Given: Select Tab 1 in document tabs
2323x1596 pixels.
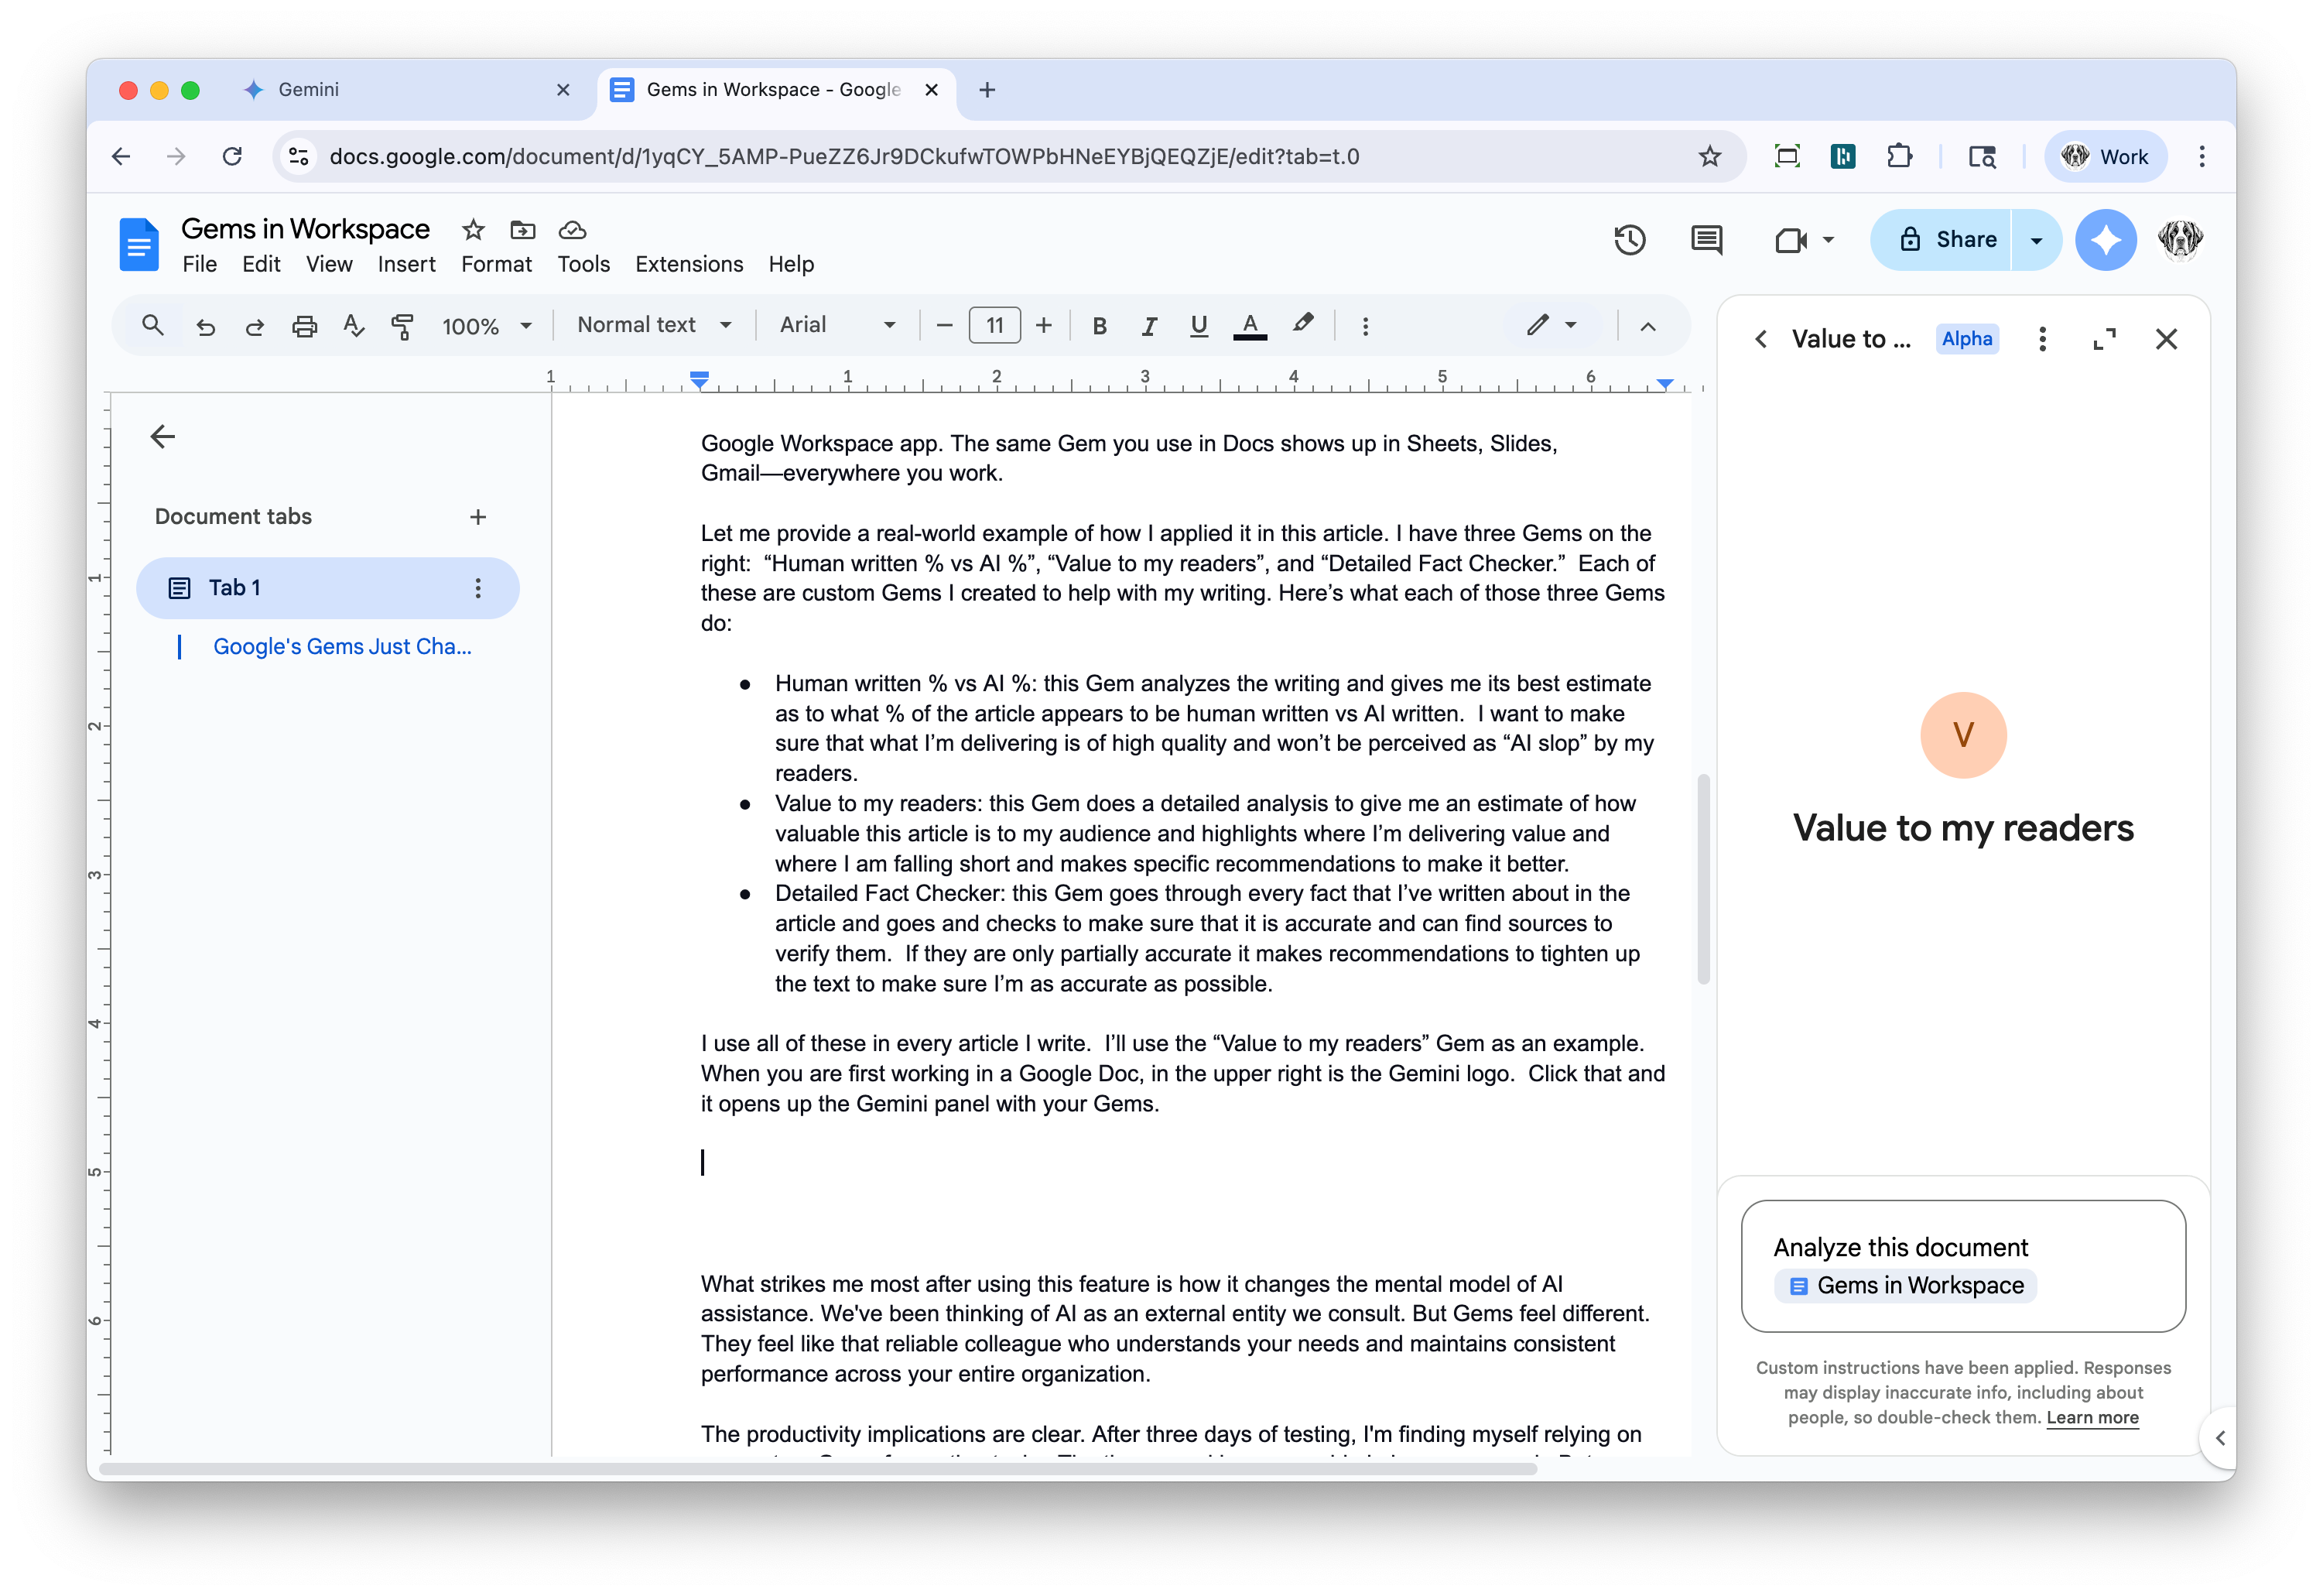Looking at the screenshot, I should coord(327,588).
